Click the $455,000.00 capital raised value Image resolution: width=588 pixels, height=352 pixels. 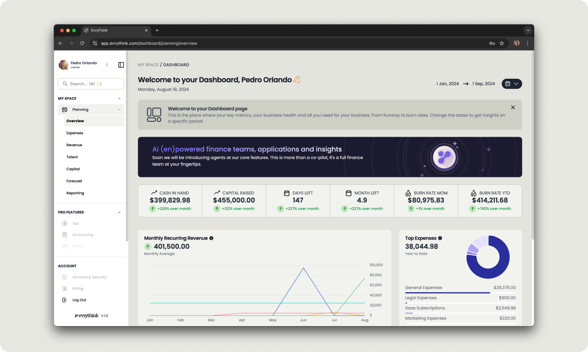pos(234,201)
